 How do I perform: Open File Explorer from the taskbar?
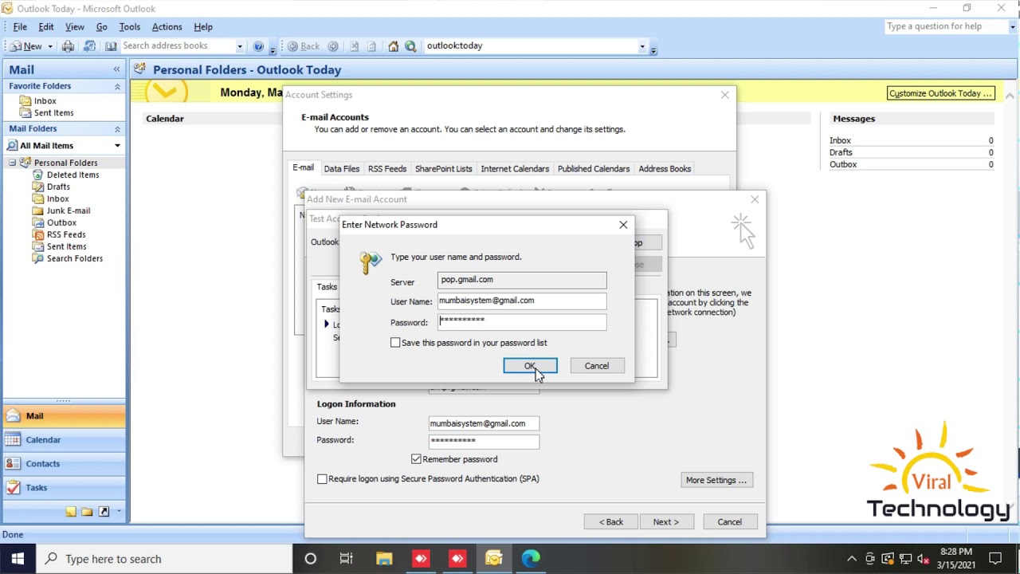(x=383, y=559)
